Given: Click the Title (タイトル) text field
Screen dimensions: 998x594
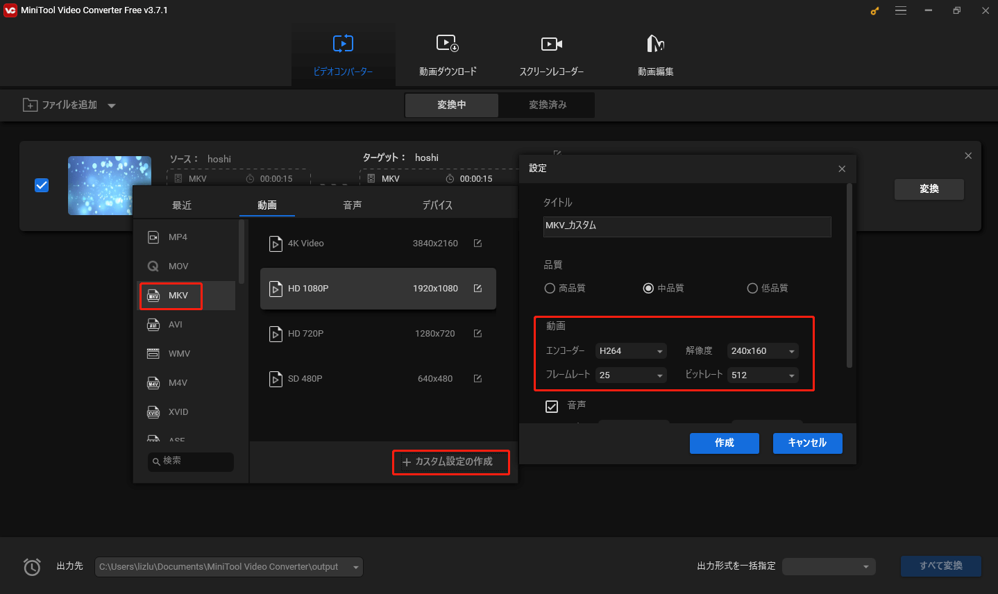Looking at the screenshot, I should coord(687,226).
